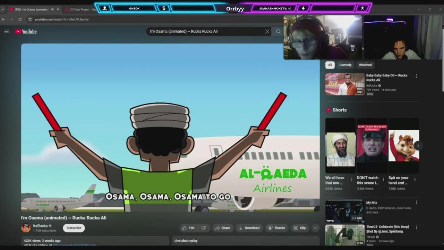Open options for 'We all have' short
Screen dimensions: 444x250
coord(352,180)
